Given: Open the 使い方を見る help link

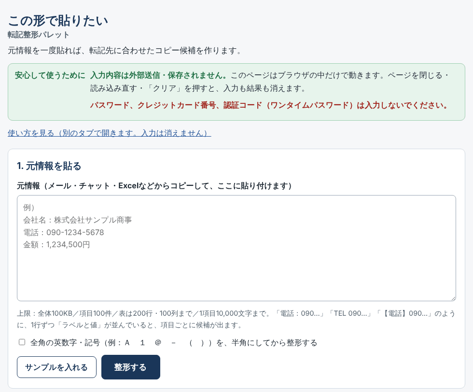Looking at the screenshot, I should (x=109, y=133).
